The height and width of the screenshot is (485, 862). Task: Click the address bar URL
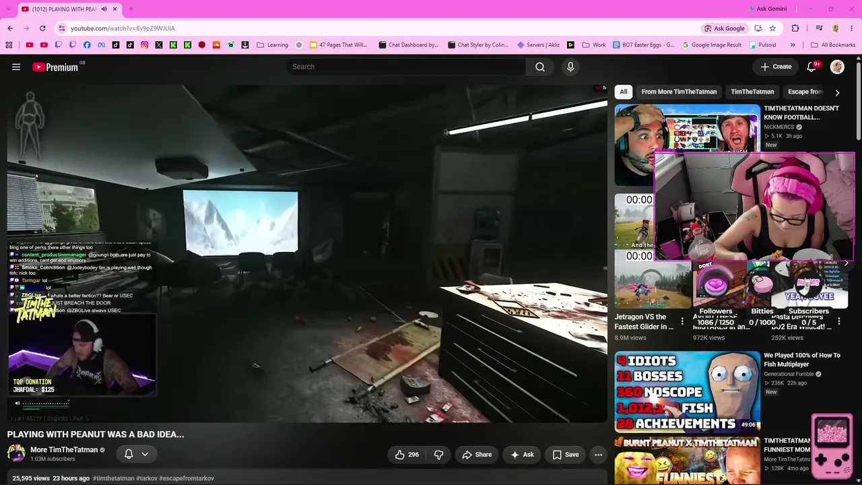tap(123, 28)
